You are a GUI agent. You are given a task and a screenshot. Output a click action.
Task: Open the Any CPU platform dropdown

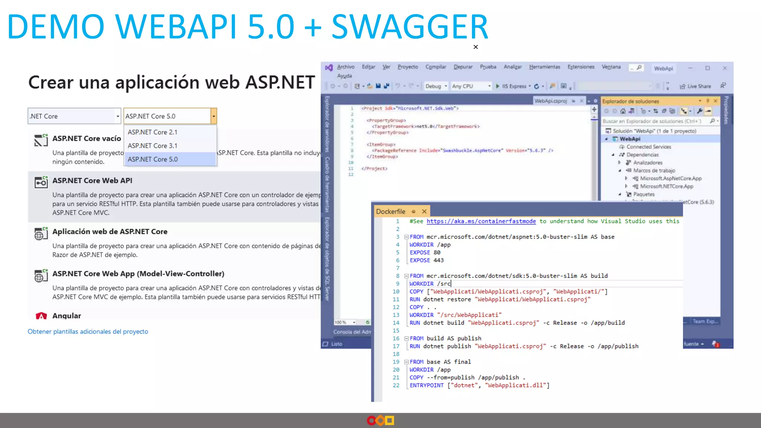click(471, 86)
